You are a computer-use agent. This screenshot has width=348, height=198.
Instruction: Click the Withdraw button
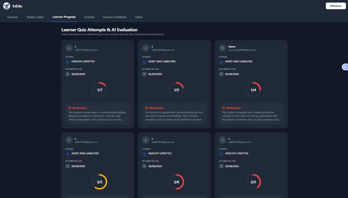(x=335, y=6)
